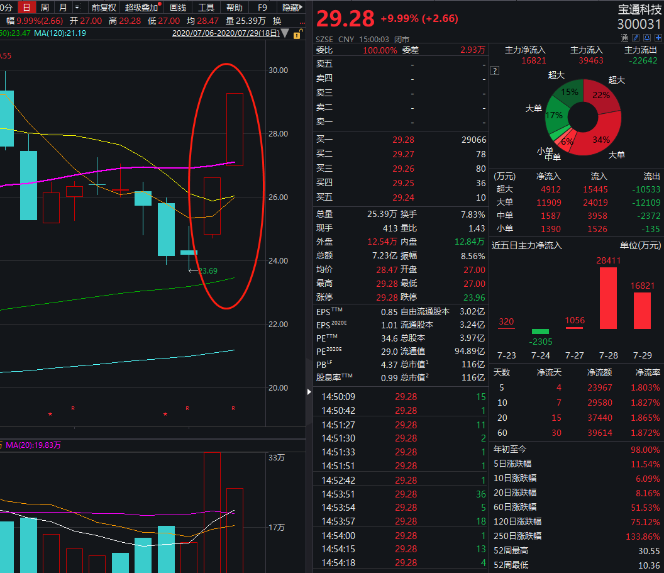664x573 pixels.
Task: Click the 通 connect marker by stock code
Action: (624, 38)
